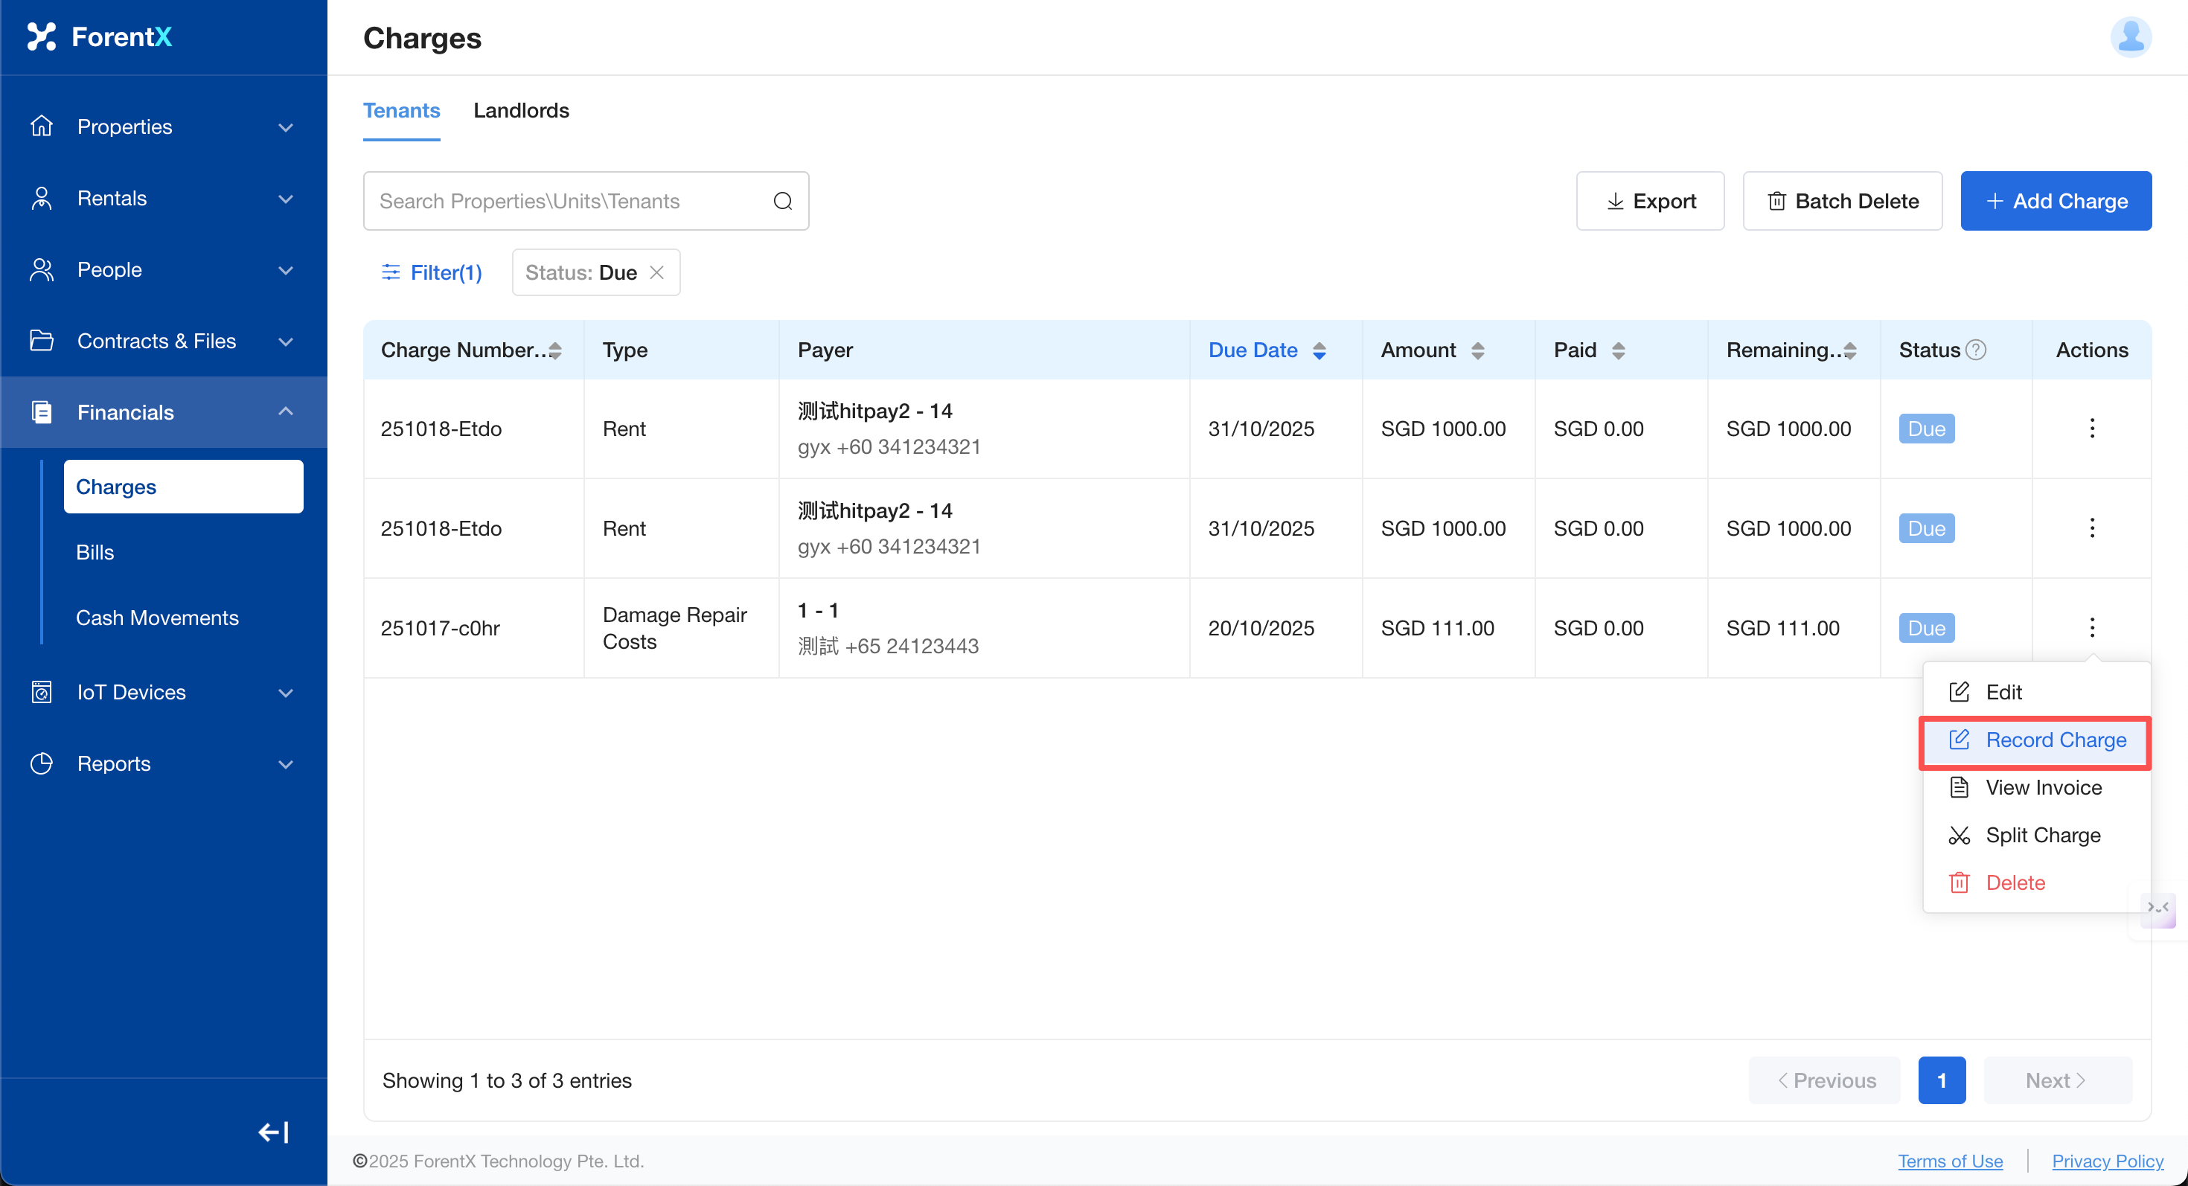
Task: Switch to the Landlords tab
Action: click(521, 110)
